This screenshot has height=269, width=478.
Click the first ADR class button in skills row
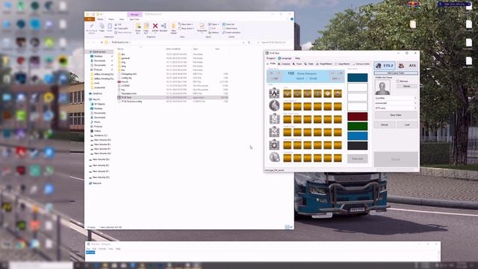click(287, 93)
